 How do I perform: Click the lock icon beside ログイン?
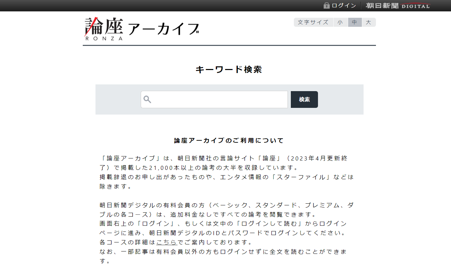pos(327,5)
